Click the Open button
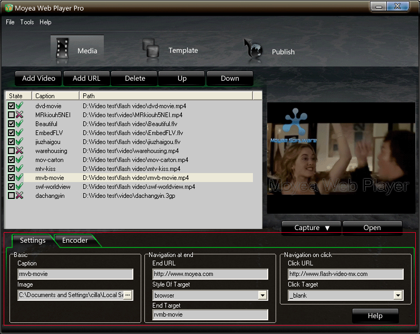The image size is (420, 334). click(x=372, y=228)
